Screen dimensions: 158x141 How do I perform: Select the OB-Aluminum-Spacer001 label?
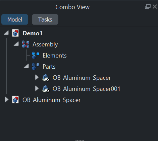[86, 89]
